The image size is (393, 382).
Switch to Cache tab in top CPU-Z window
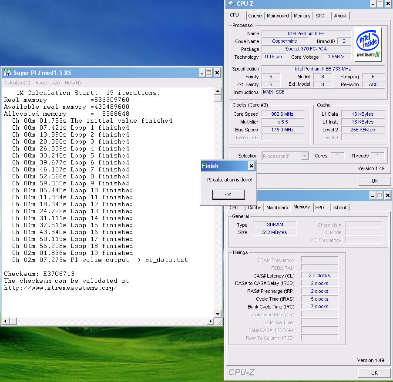coord(255,16)
